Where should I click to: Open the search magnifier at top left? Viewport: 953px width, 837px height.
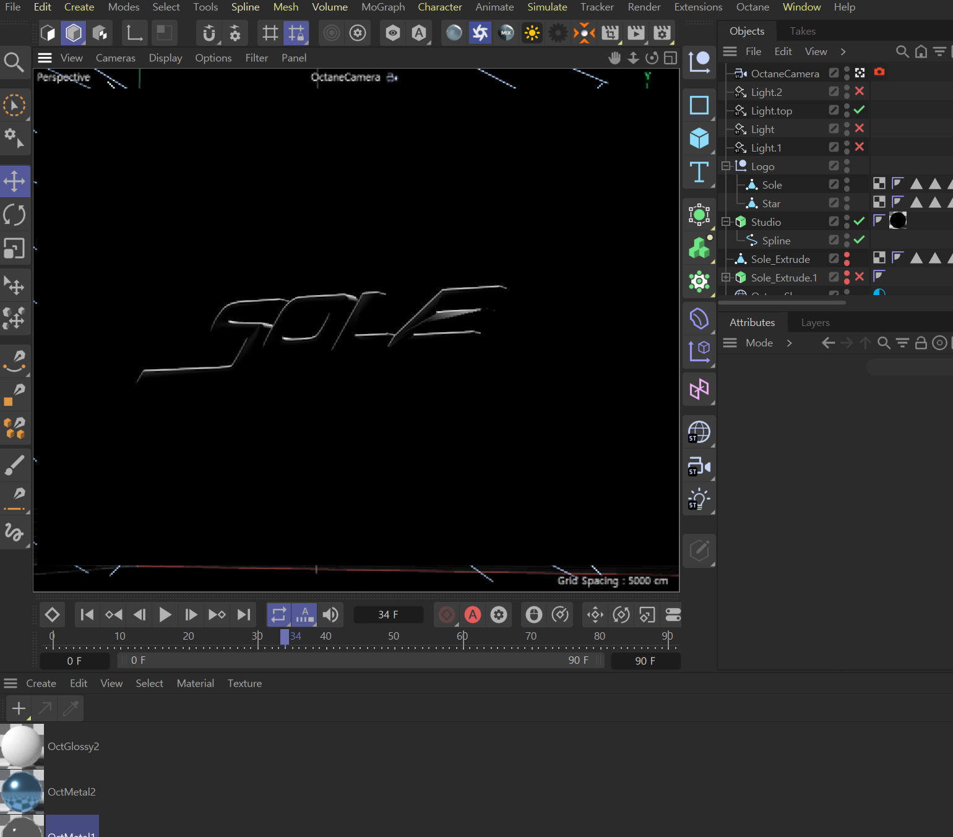point(14,62)
